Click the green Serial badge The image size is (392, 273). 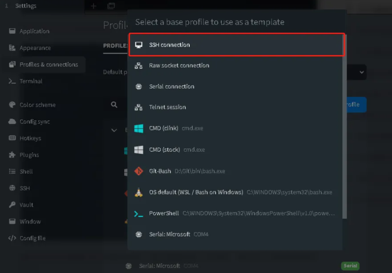tap(350, 266)
